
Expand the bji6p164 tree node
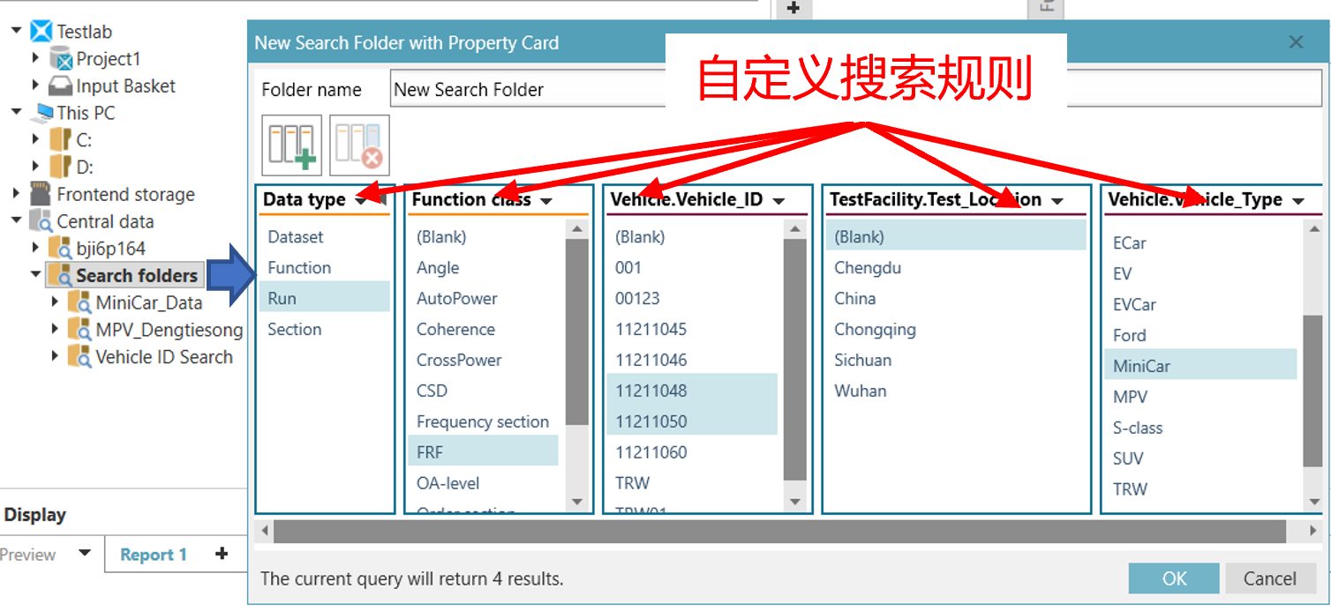click(x=36, y=249)
